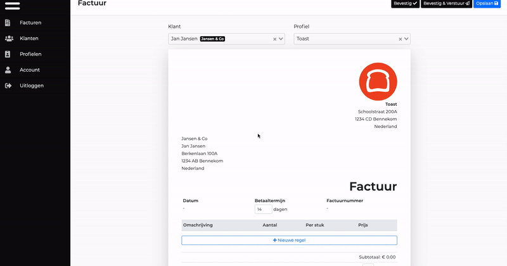The image size is (507, 266).
Task: Click the Account person icon
Action: (x=8, y=70)
